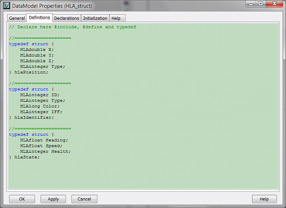Click the DataModel Properties title bar icon

point(6,6)
